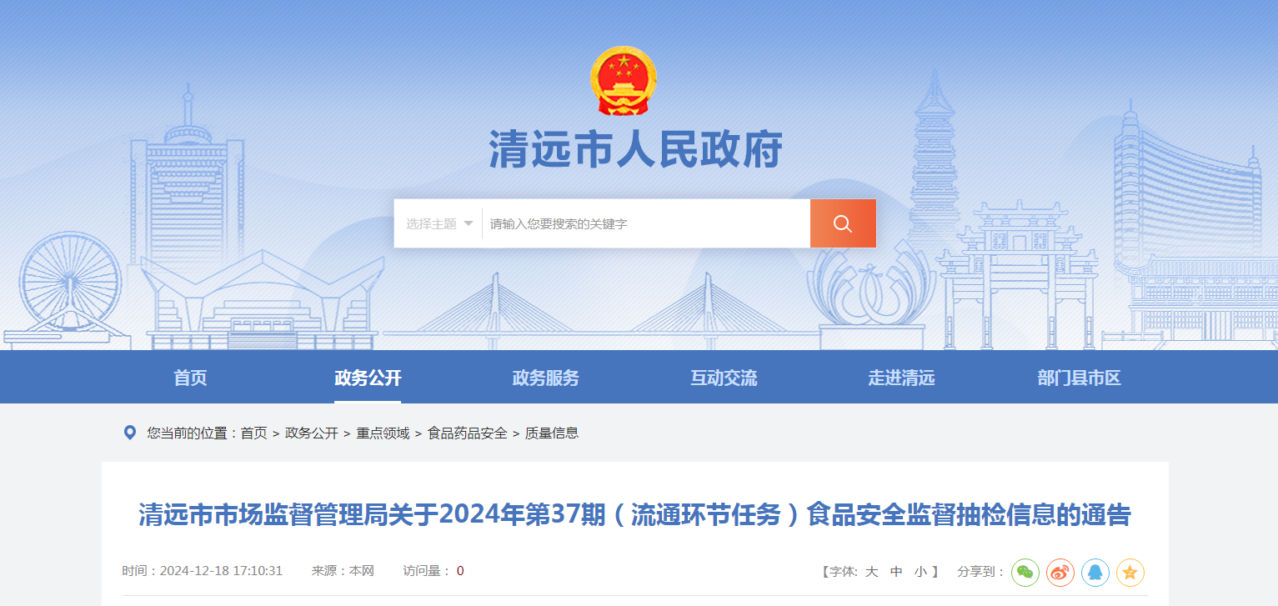Screen dimensions: 1278x606
Task: Click the national emblem logo
Action: [x=624, y=81]
